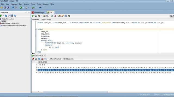Add a new connection with green plus
Screen dimensions: 174x97
click(1, 16)
